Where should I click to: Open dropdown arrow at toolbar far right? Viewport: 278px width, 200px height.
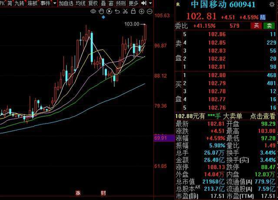pos(150,3)
